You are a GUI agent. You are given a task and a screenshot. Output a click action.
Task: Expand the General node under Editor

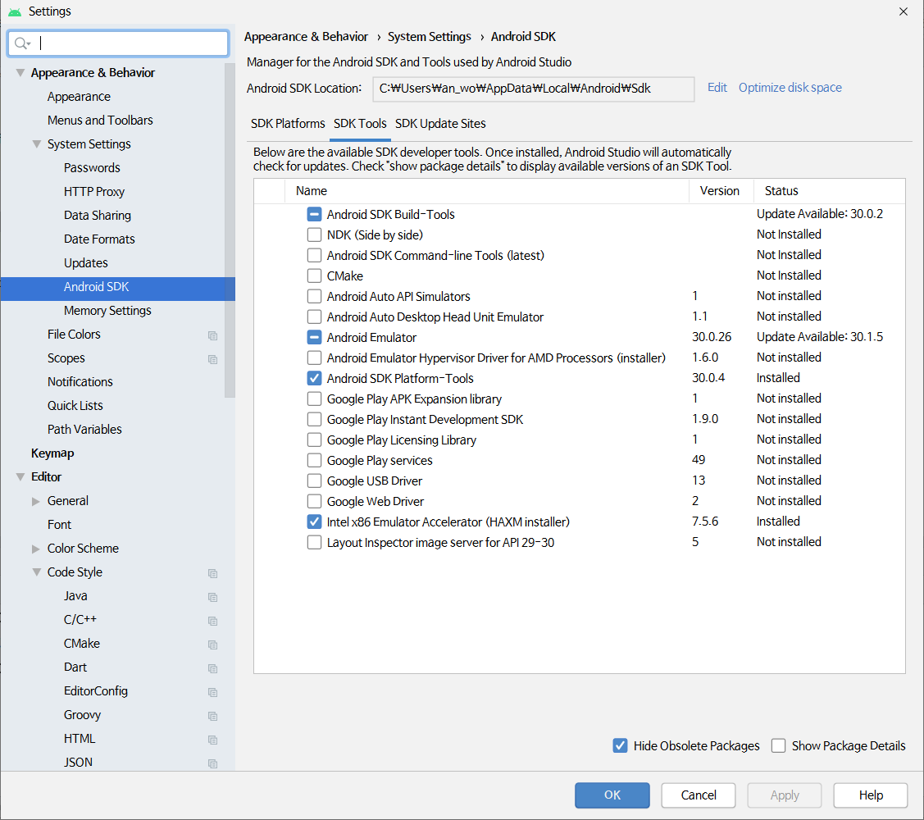[x=36, y=501]
